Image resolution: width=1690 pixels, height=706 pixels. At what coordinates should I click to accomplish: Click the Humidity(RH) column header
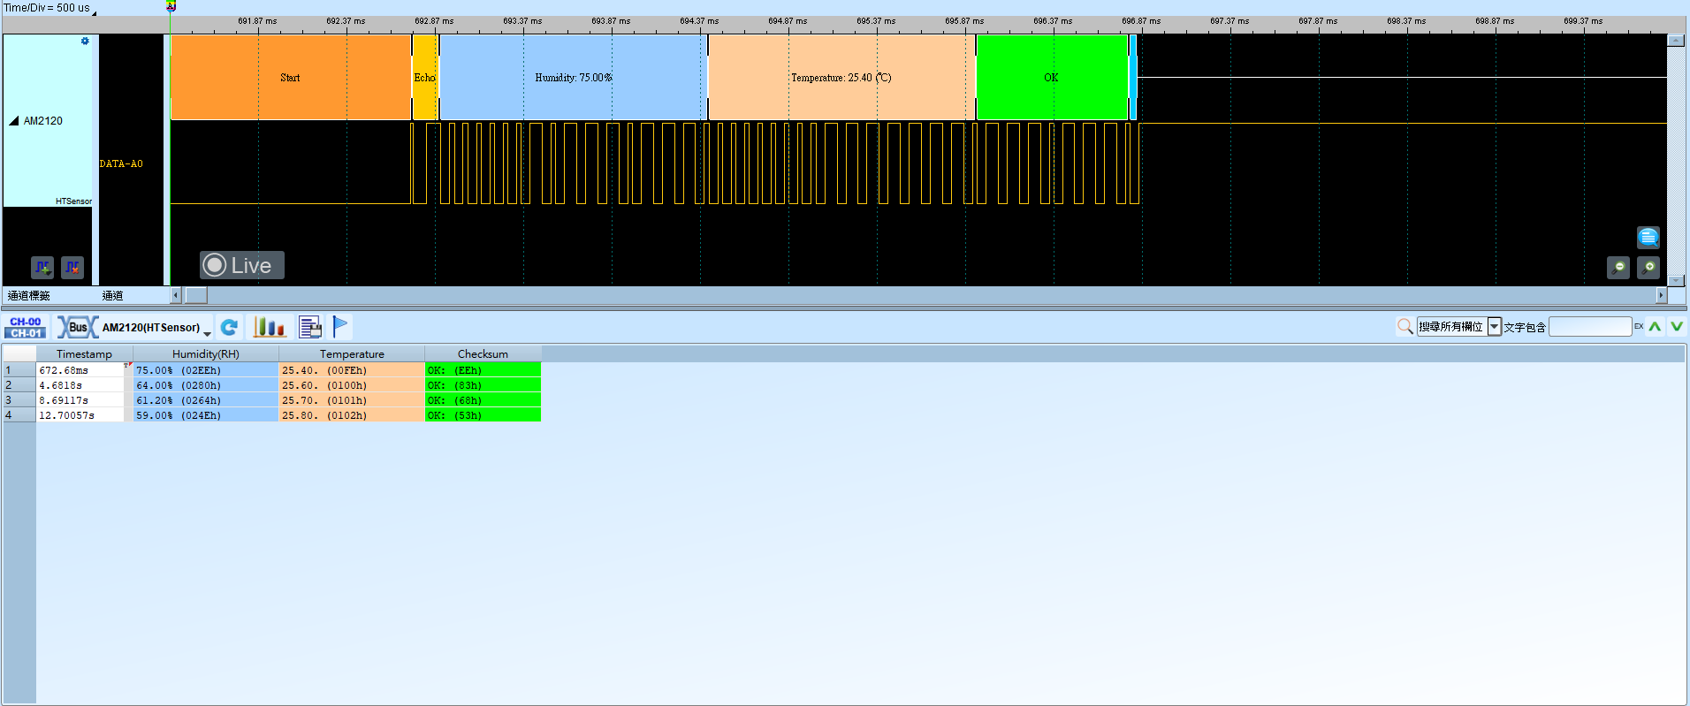point(206,354)
